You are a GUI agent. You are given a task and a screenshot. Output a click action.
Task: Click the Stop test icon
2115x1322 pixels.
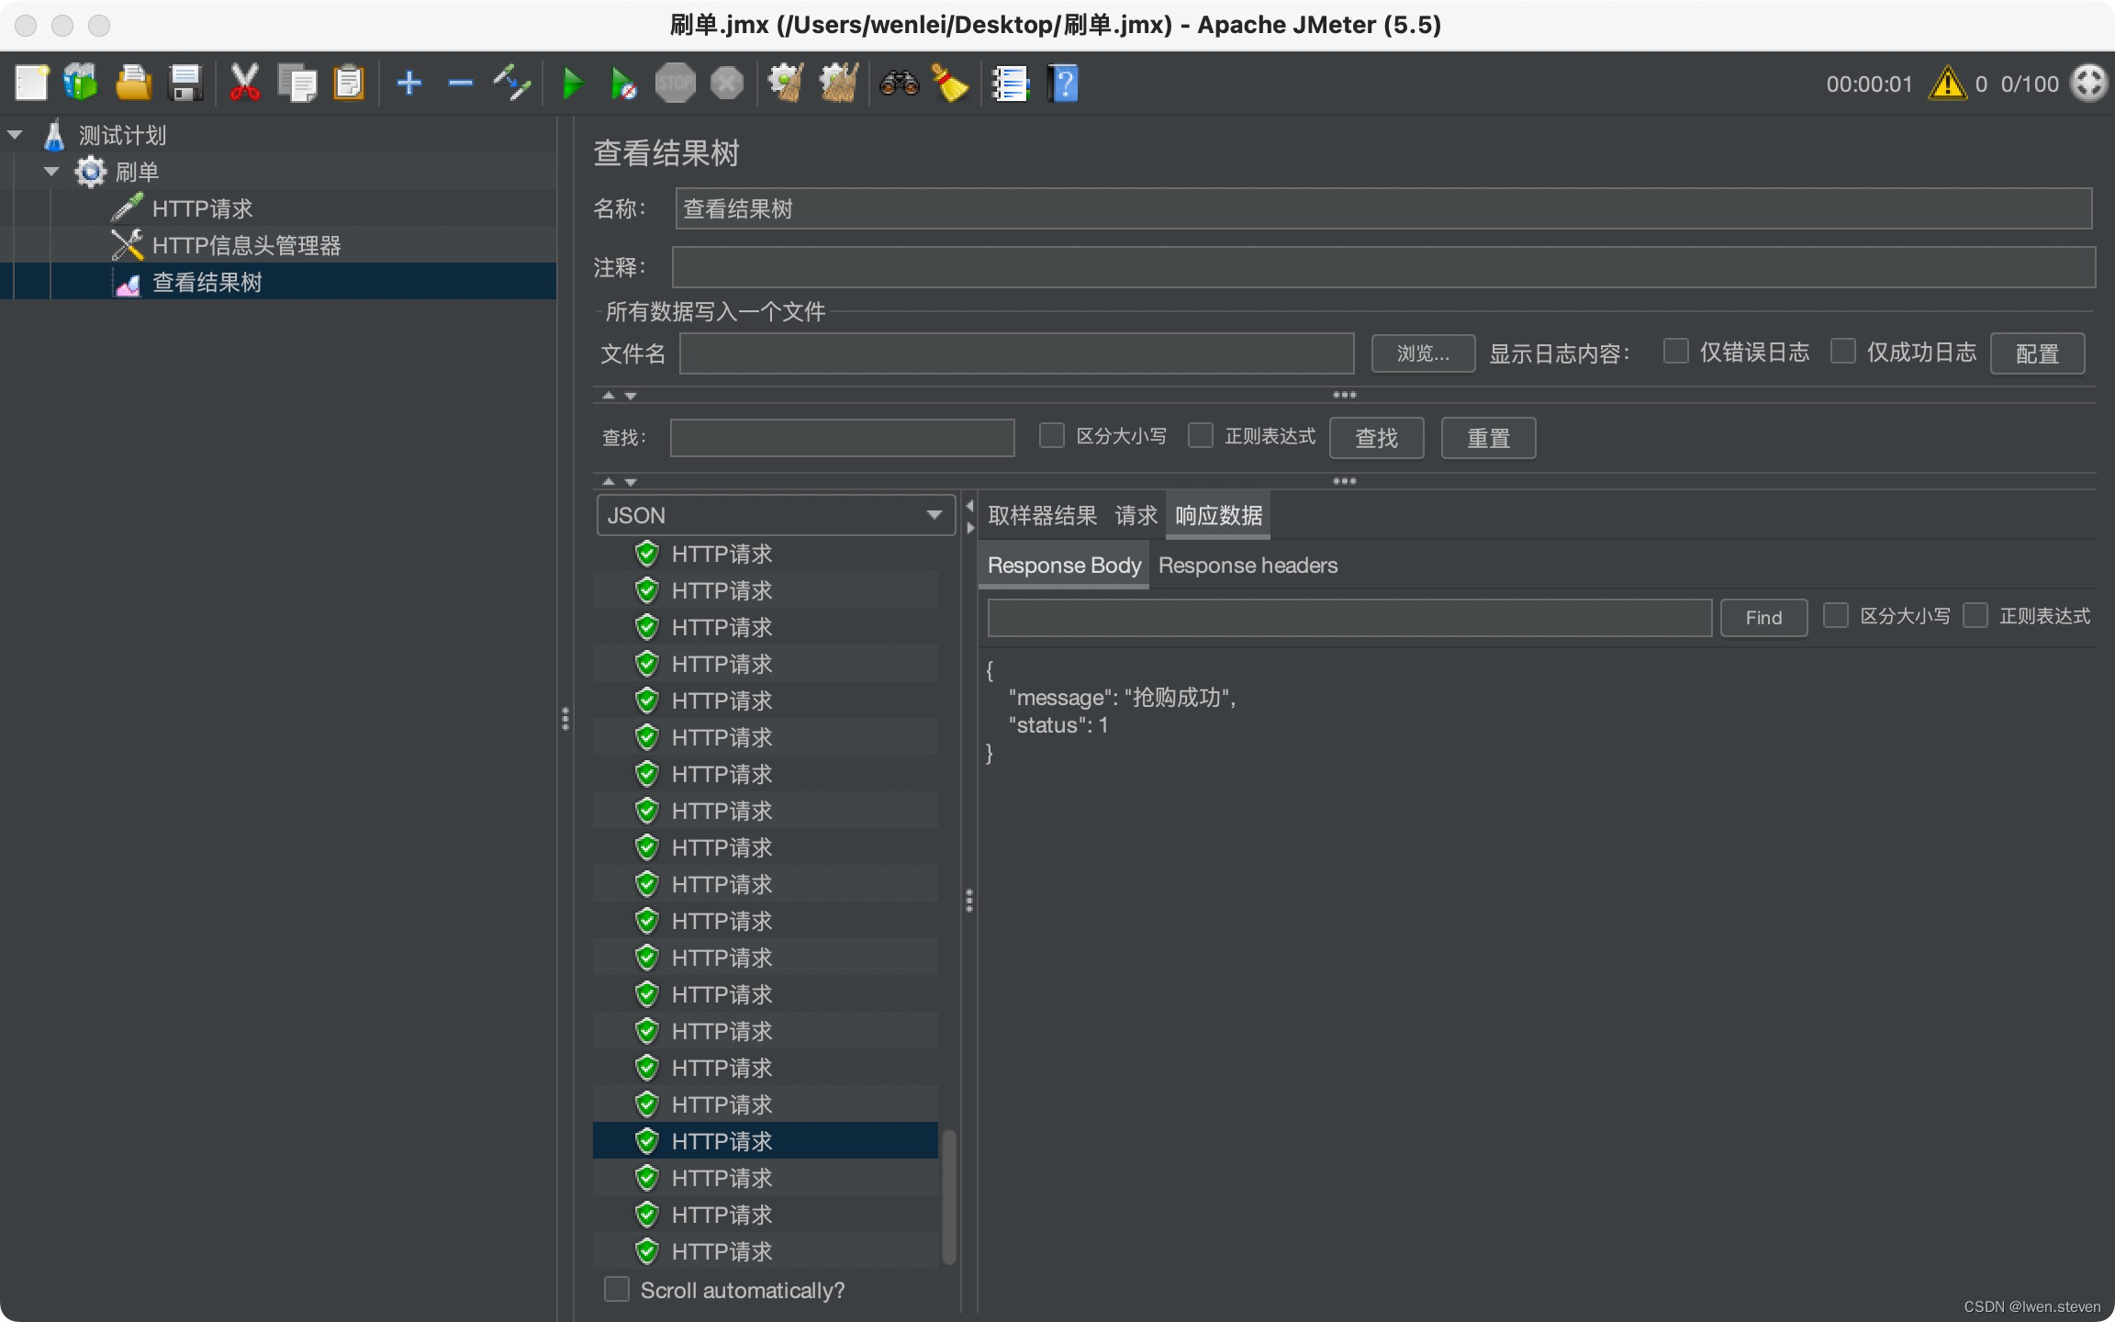pyautogui.click(x=675, y=84)
